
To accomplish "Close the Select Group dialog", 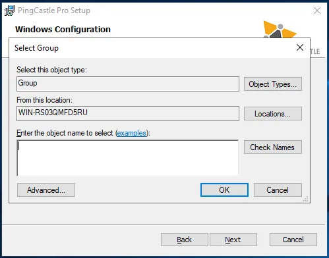I will click(x=300, y=47).
